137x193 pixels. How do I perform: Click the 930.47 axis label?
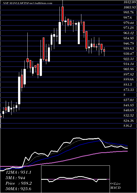129,54
